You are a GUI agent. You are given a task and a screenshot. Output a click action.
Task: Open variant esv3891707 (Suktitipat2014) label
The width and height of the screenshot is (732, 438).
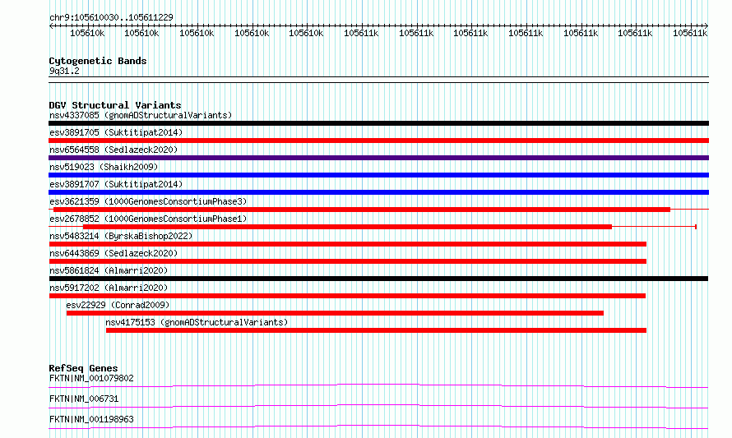pos(116,184)
